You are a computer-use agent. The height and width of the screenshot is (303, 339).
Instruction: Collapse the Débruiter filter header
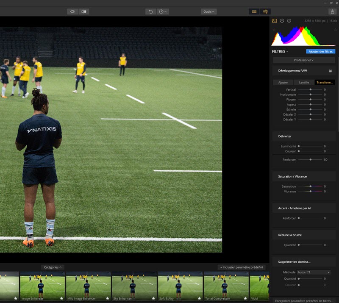pos(303,136)
